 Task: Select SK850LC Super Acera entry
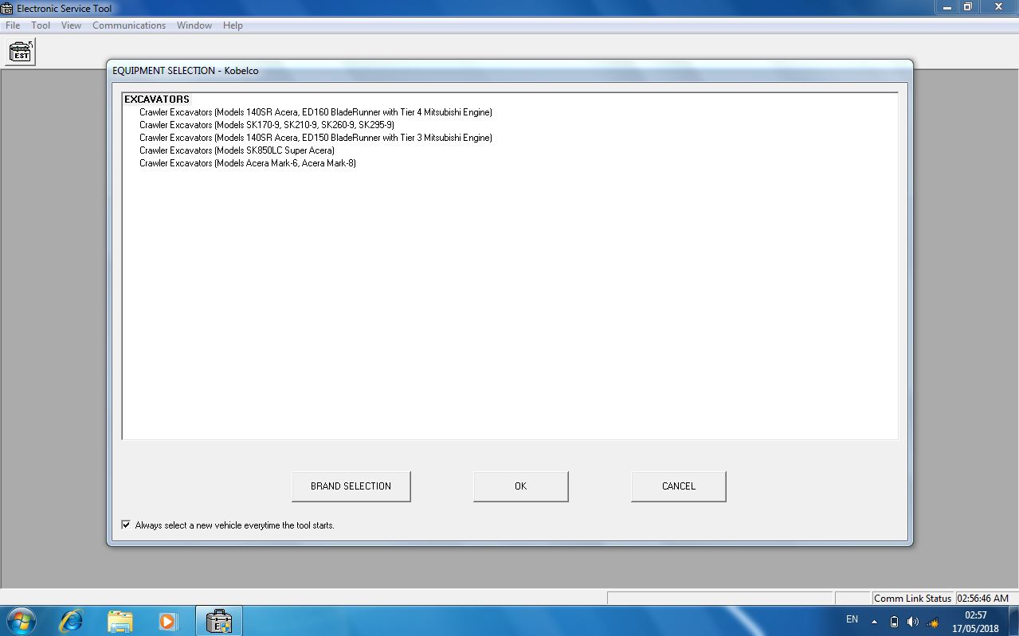(x=237, y=150)
